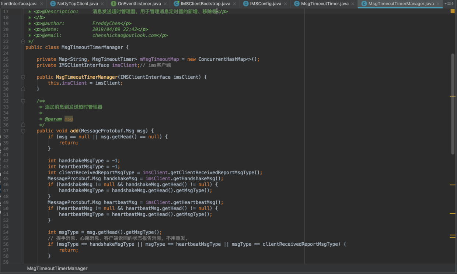The width and height of the screenshot is (457, 274).
Task: Collapse the add method fold arrow at line 37
Action: pos(23,130)
